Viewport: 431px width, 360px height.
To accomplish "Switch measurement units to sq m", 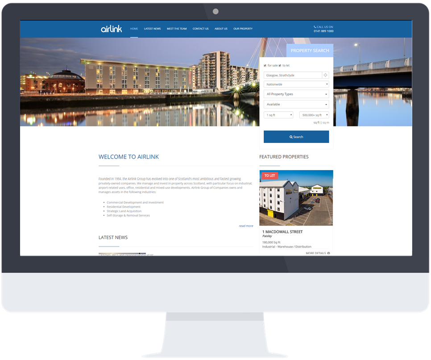I will [x=325, y=121].
